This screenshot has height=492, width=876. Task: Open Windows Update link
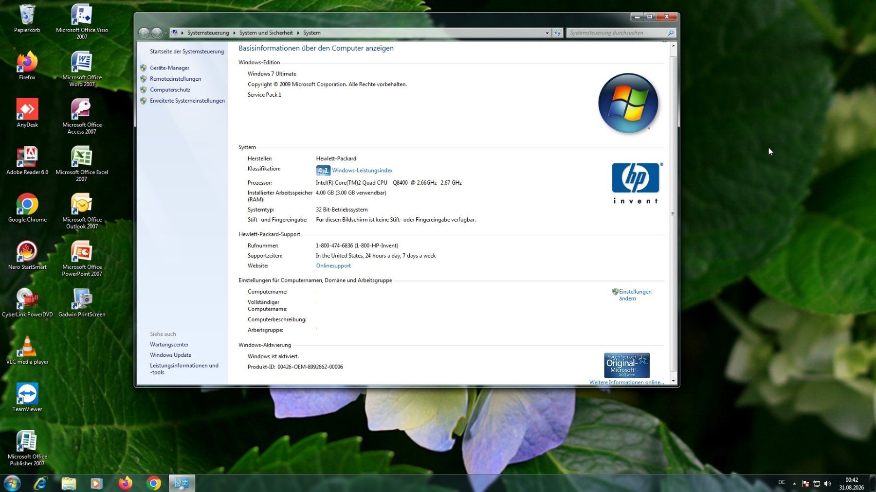tap(170, 355)
